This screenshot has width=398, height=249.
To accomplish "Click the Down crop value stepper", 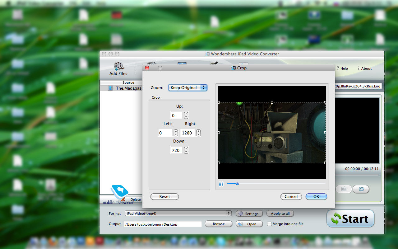I will (186, 150).
